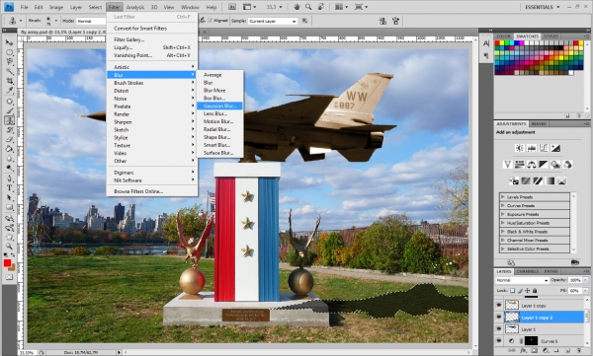Screen dimensions: 593x356
Task: Select the Rectangle shape tool
Action: (9, 207)
